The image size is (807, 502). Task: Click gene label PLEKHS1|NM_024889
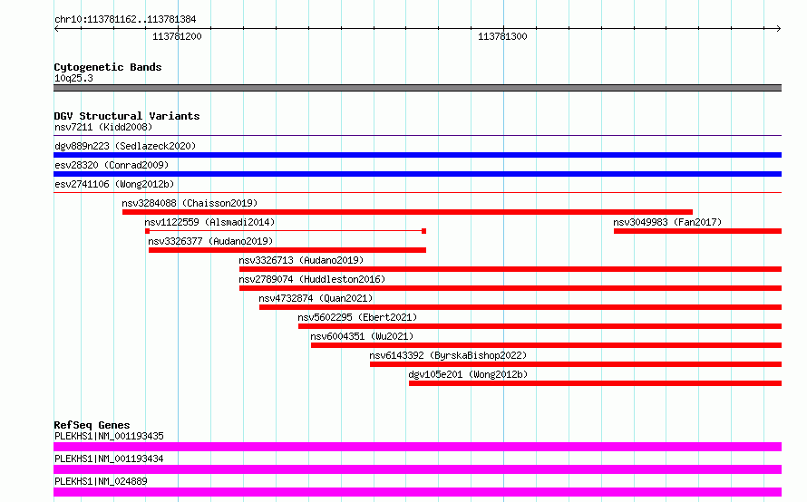101,481
